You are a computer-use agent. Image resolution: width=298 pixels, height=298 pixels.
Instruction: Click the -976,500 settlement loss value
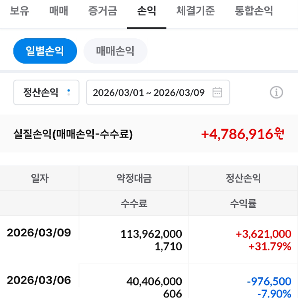point(269,282)
